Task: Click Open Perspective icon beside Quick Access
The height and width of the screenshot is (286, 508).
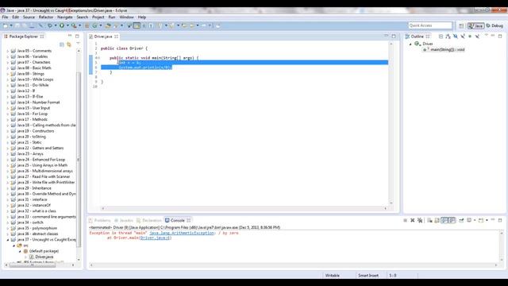Action: point(461,25)
